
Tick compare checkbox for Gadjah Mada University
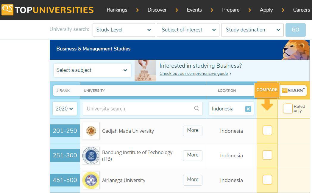[267, 130]
